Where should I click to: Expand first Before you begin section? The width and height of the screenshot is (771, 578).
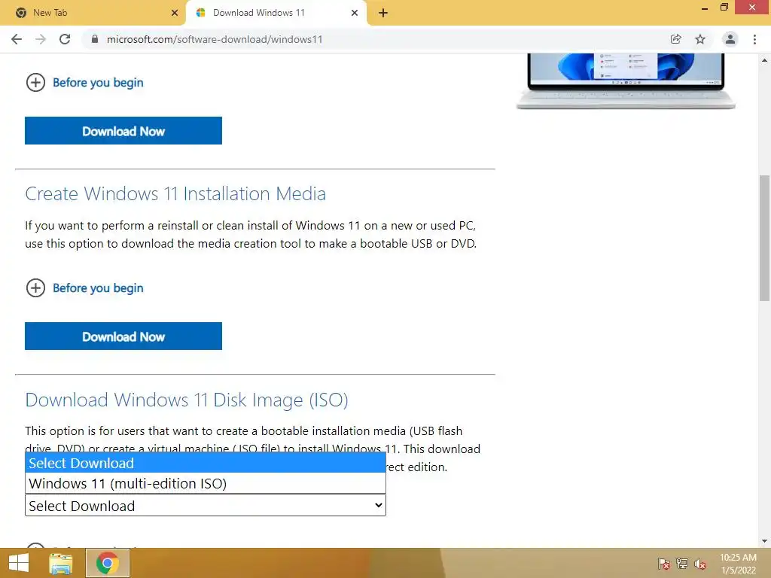[84, 83]
